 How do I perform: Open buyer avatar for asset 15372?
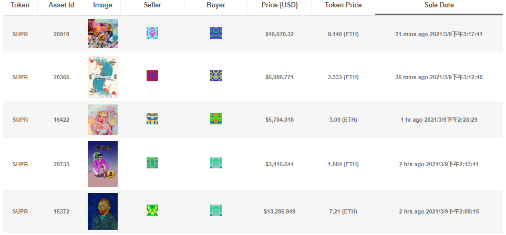tap(216, 210)
